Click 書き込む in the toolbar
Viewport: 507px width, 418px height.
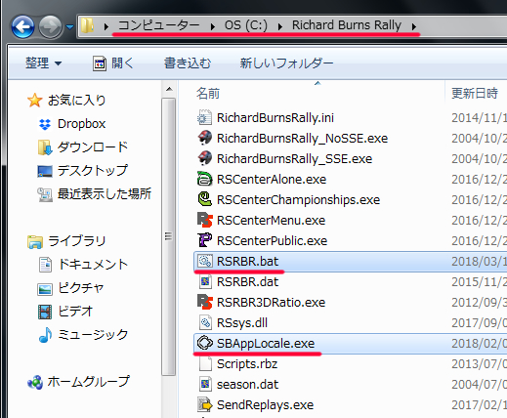[188, 63]
